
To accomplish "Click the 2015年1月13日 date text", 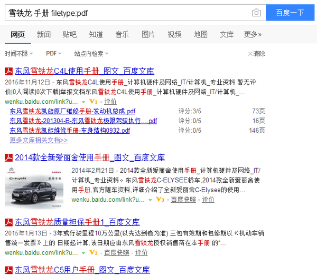I will pyautogui.click(x=26, y=233).
